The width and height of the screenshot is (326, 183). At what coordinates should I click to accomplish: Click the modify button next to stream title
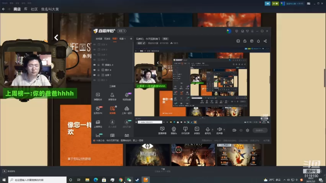pos(166,39)
